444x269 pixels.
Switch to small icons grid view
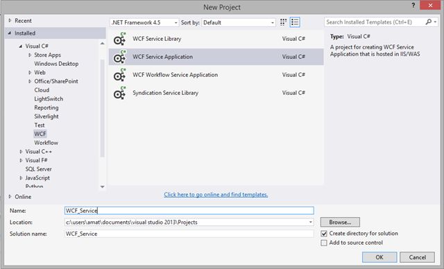click(x=283, y=22)
